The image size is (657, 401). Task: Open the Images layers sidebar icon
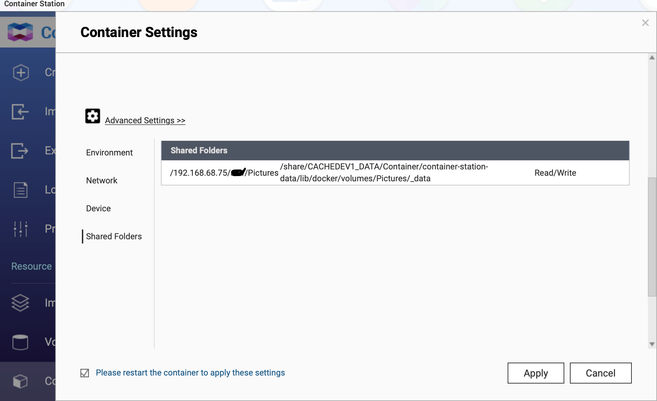coord(20,302)
